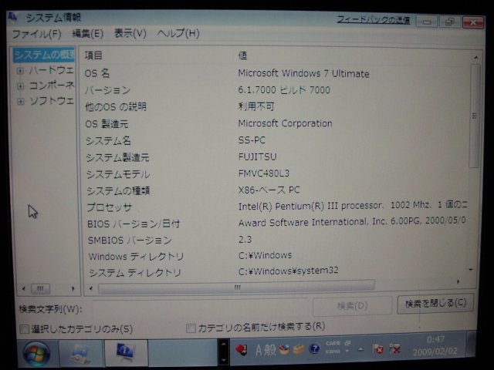Select the System Information taskbar button
The width and height of the screenshot is (494, 370).
125,353
